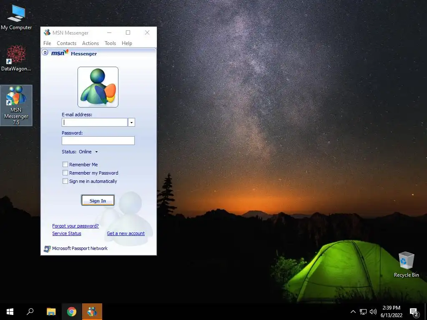The width and height of the screenshot is (427, 320).
Task: Click the Microsoft Passport Network text
Action: [x=80, y=248]
